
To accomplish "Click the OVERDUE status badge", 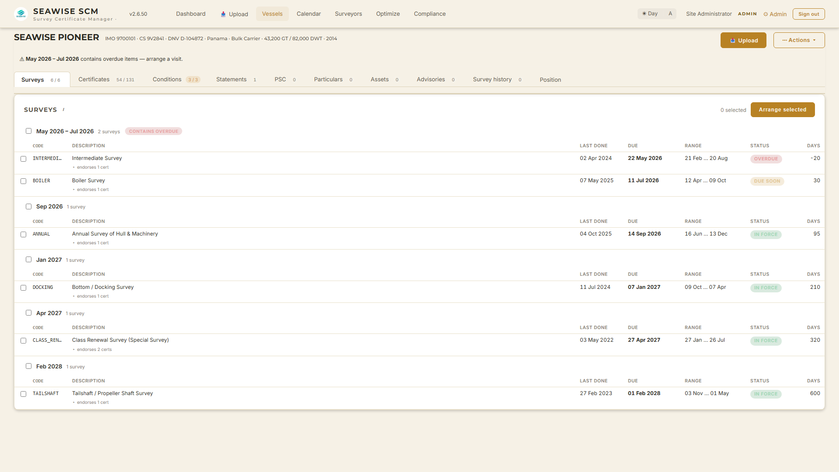I will tap(766, 159).
